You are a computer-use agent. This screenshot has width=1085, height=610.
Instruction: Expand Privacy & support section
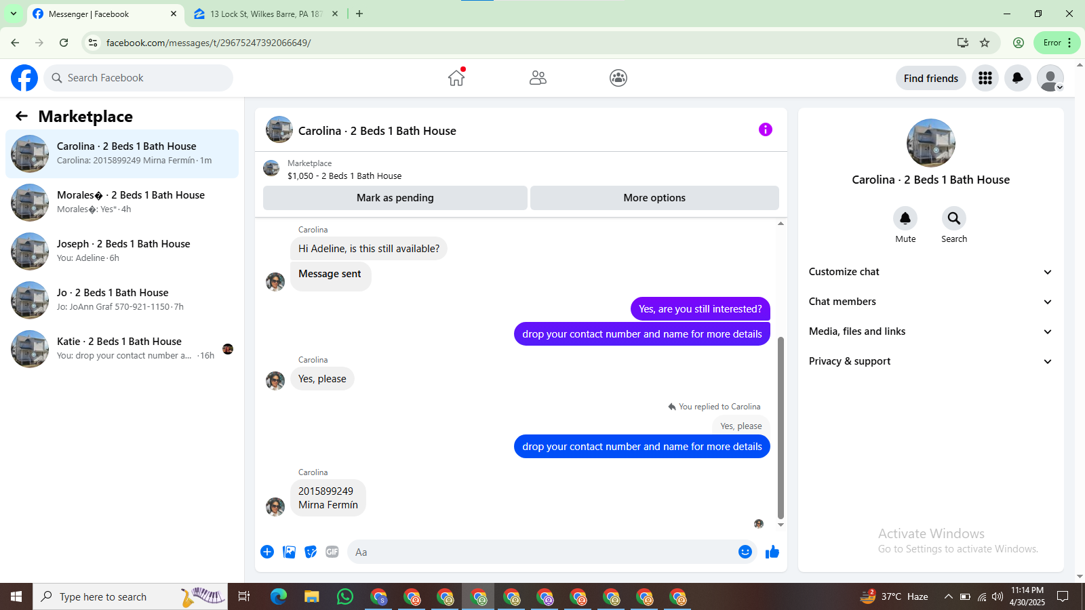[x=930, y=361]
